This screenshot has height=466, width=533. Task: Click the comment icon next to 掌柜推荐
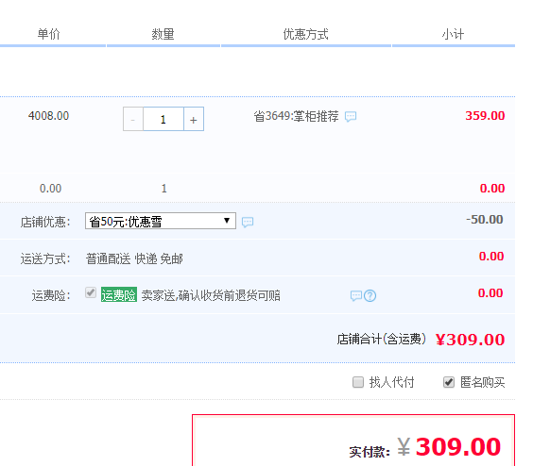pos(351,116)
